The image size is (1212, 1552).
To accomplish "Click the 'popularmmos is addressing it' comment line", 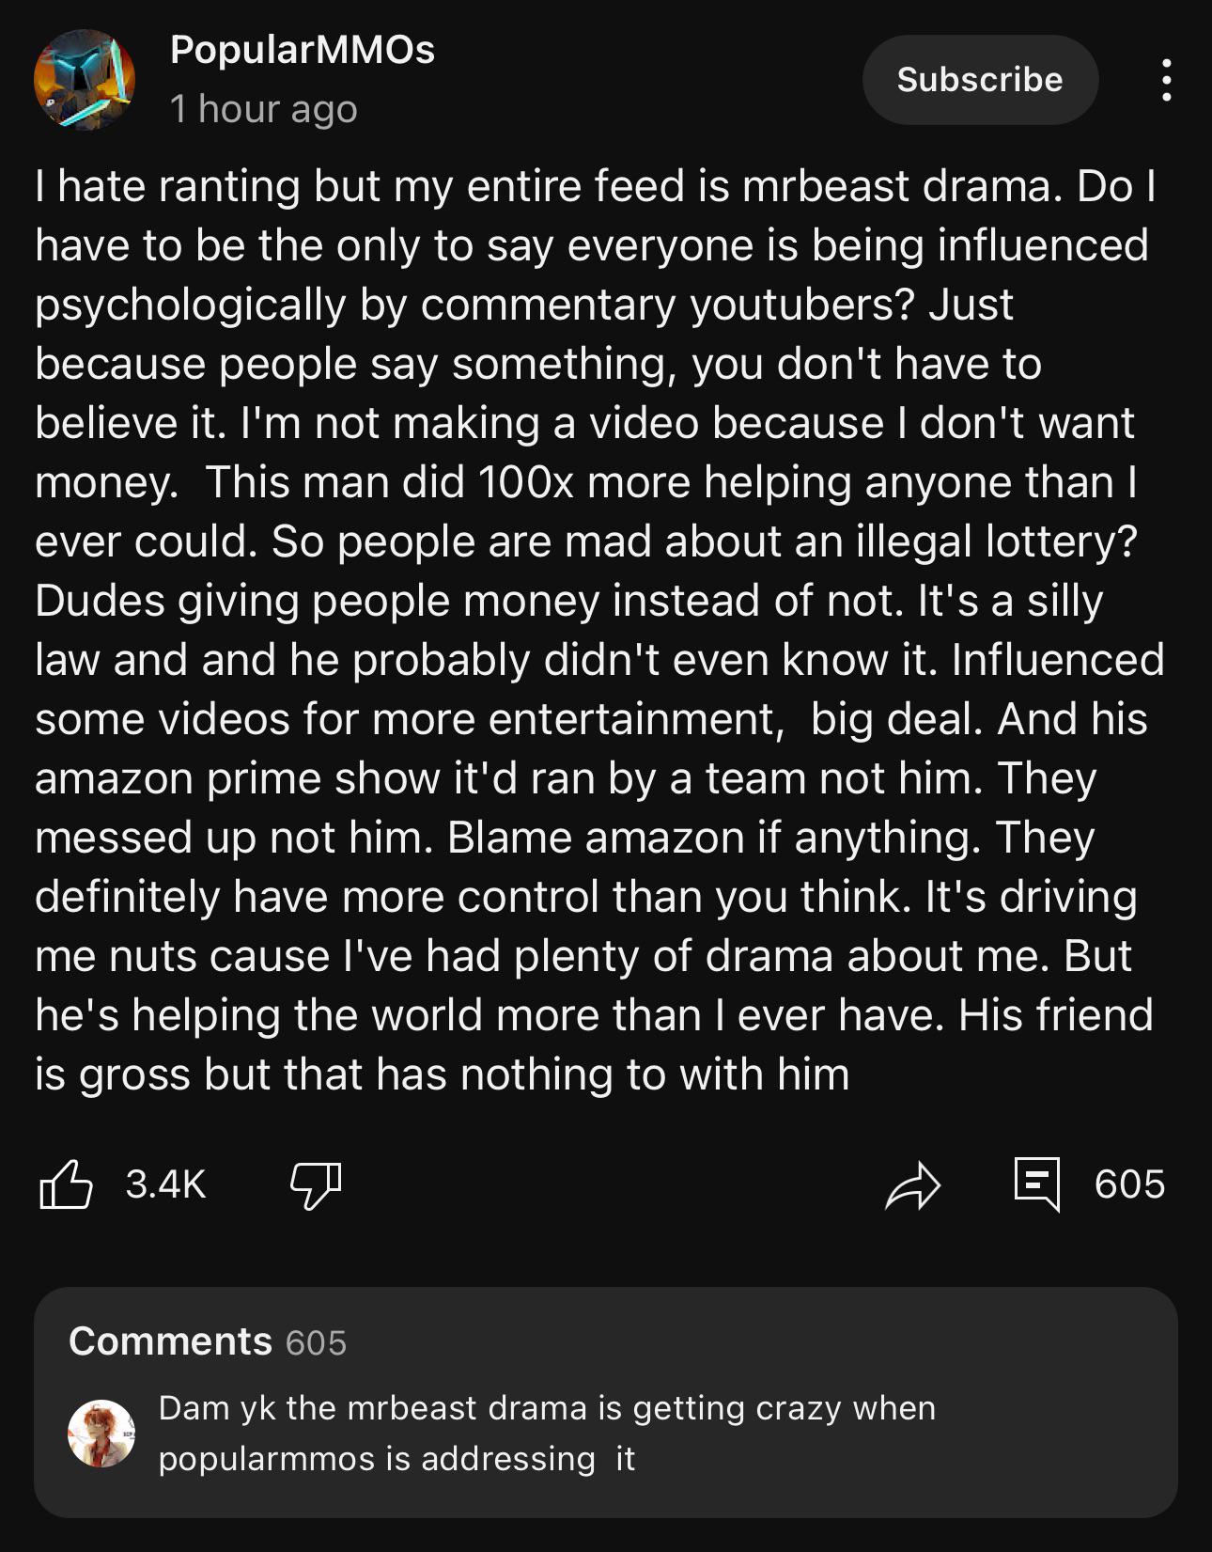I will point(396,1459).
